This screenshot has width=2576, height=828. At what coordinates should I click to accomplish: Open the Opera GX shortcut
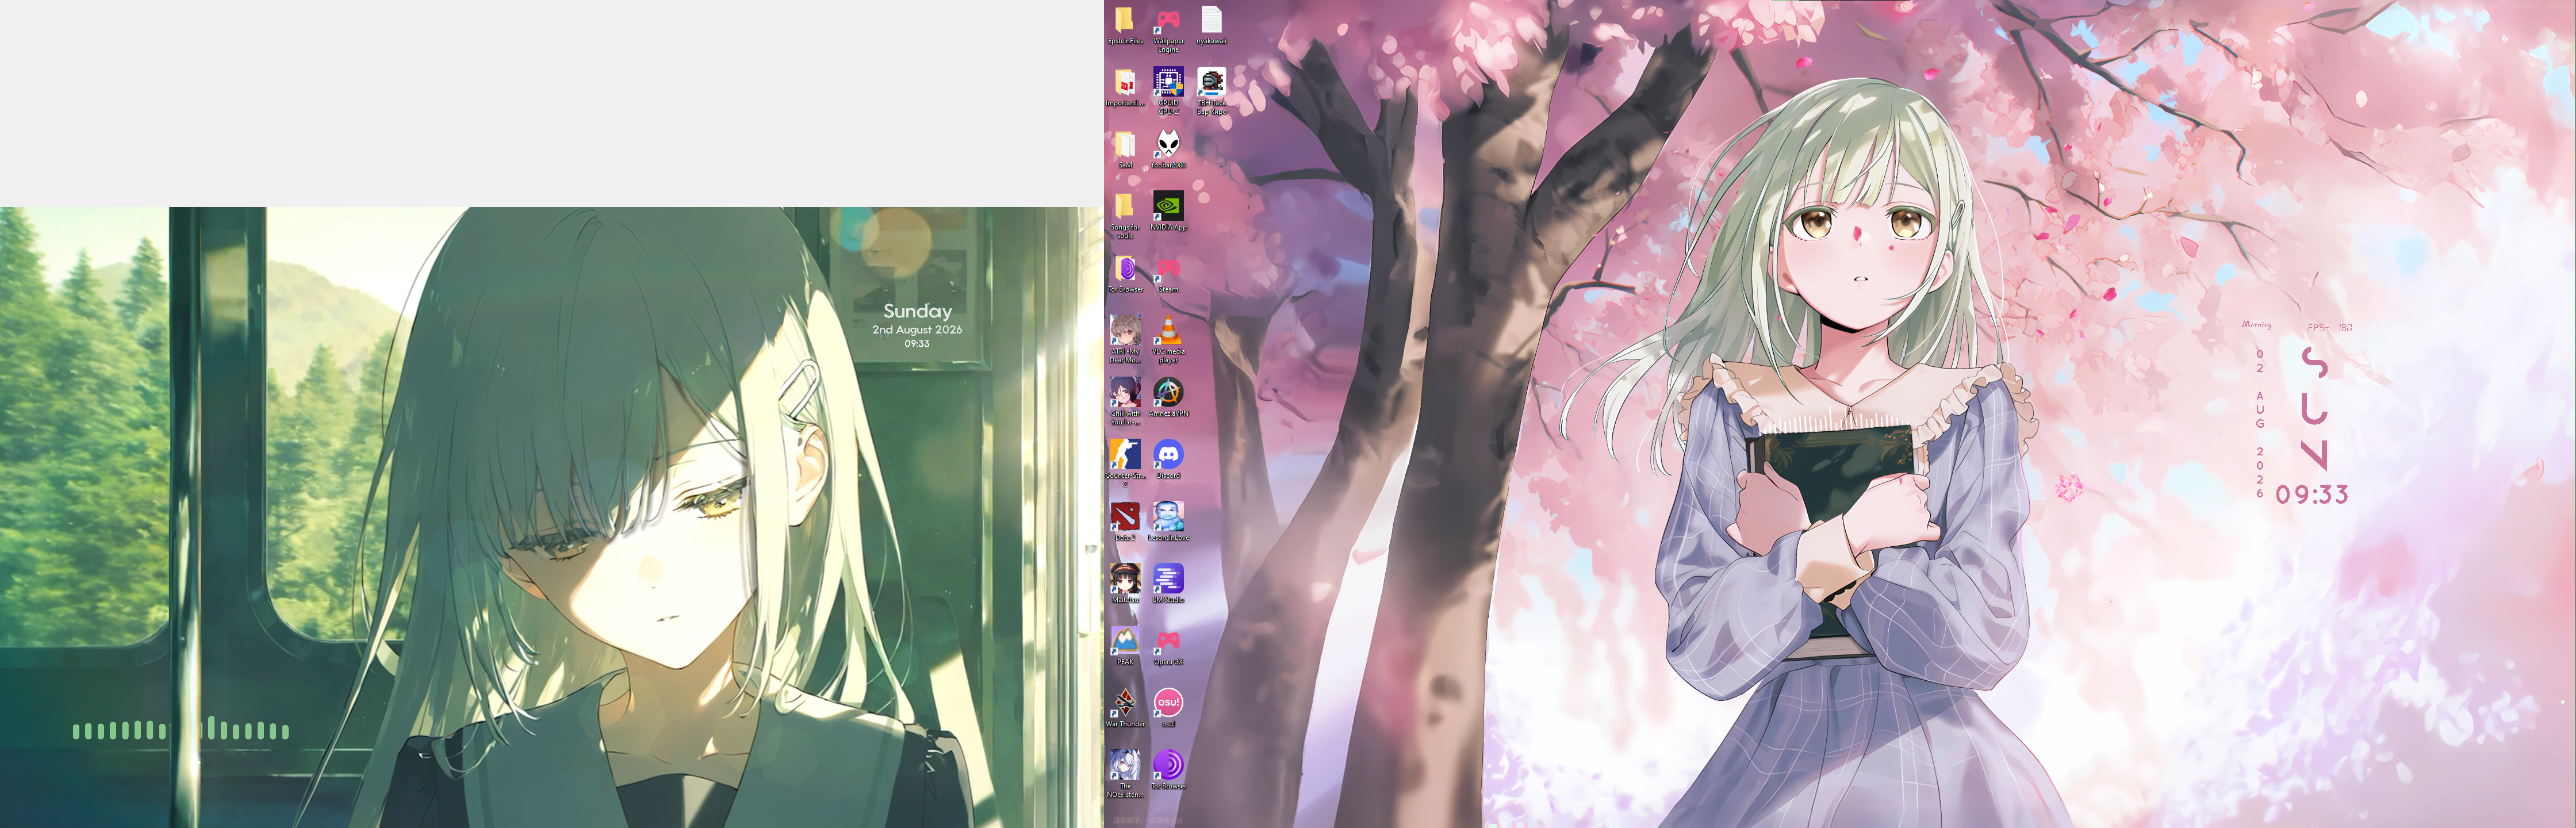pos(1168,645)
